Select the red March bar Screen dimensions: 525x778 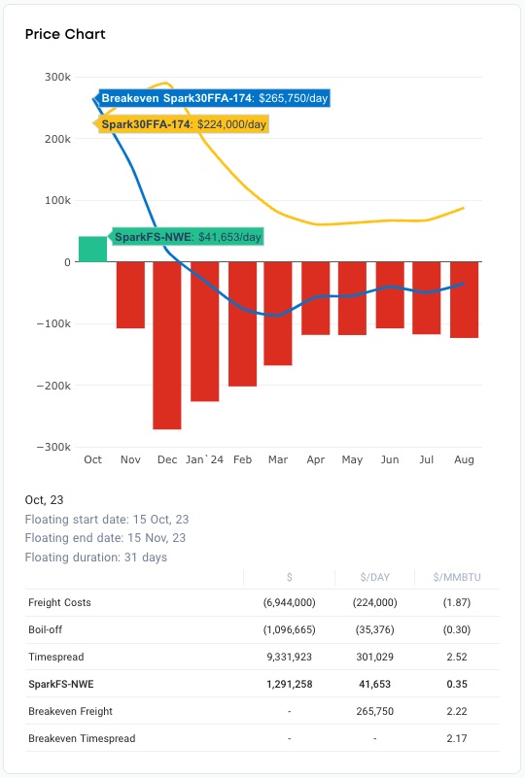tap(278, 314)
